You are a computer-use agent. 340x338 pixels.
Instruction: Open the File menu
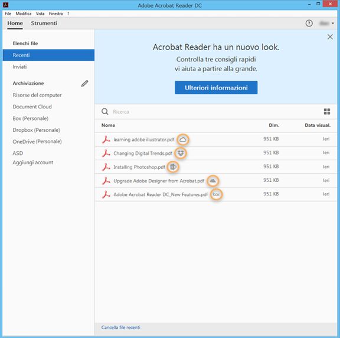pyautogui.click(x=8, y=14)
